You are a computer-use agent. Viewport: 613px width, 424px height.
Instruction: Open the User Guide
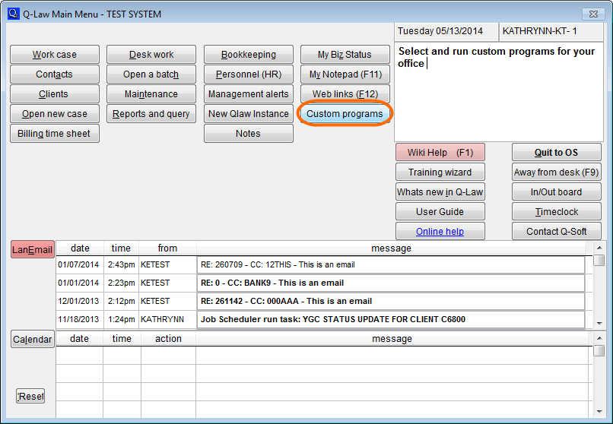pyautogui.click(x=440, y=211)
